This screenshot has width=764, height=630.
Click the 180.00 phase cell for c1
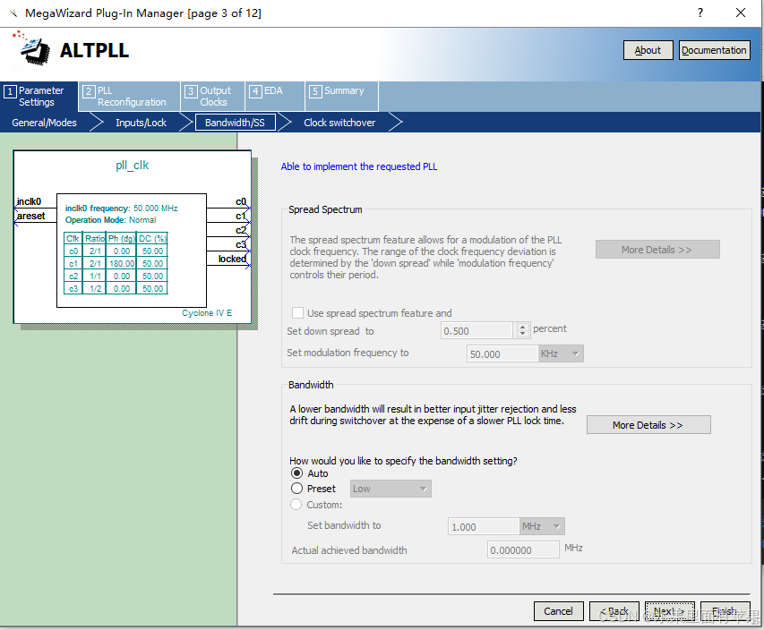122,263
